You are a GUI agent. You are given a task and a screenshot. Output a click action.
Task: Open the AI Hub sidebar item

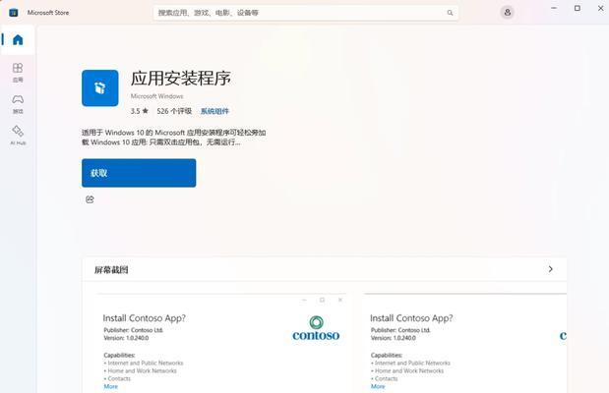(18, 136)
